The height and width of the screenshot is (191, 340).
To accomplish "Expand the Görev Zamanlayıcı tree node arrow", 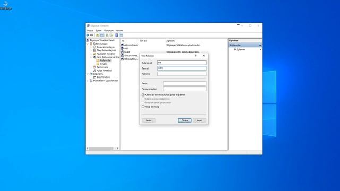I will click(x=91, y=47).
